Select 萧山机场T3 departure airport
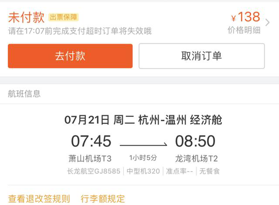This screenshot has height=205, width=279. click(90, 158)
